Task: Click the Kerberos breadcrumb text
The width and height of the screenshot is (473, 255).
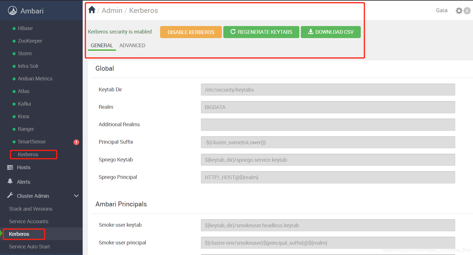Action: tap(144, 11)
